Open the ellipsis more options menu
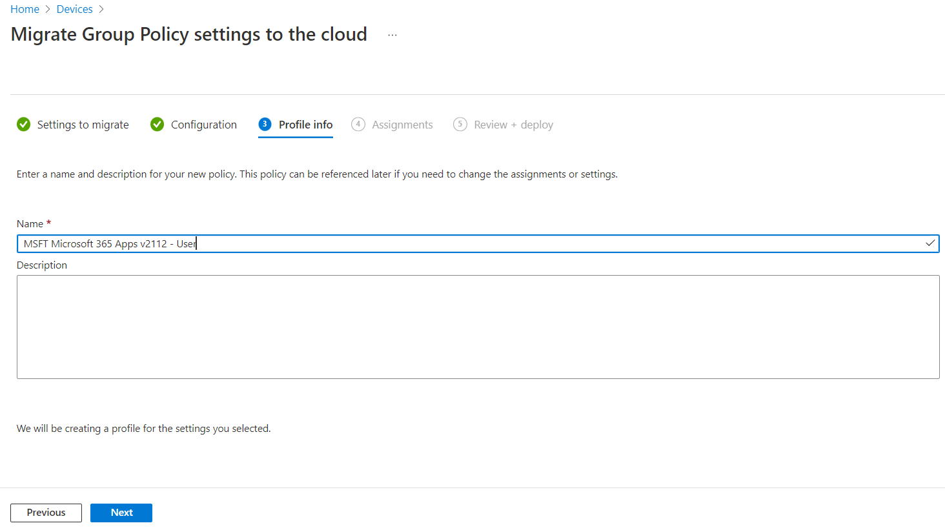Viewport: 945px width, 532px height. tap(392, 35)
